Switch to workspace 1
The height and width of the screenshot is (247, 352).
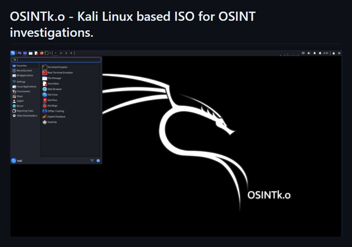(x=56, y=53)
